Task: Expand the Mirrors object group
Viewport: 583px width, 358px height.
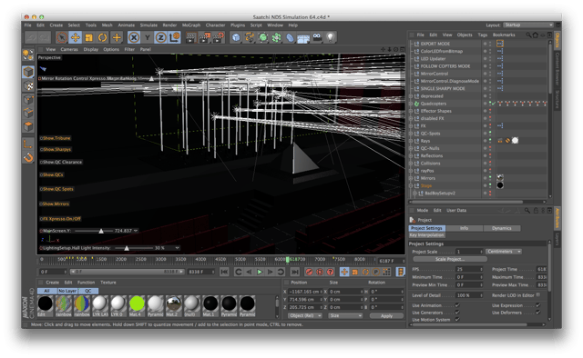Action: pyautogui.click(x=411, y=178)
